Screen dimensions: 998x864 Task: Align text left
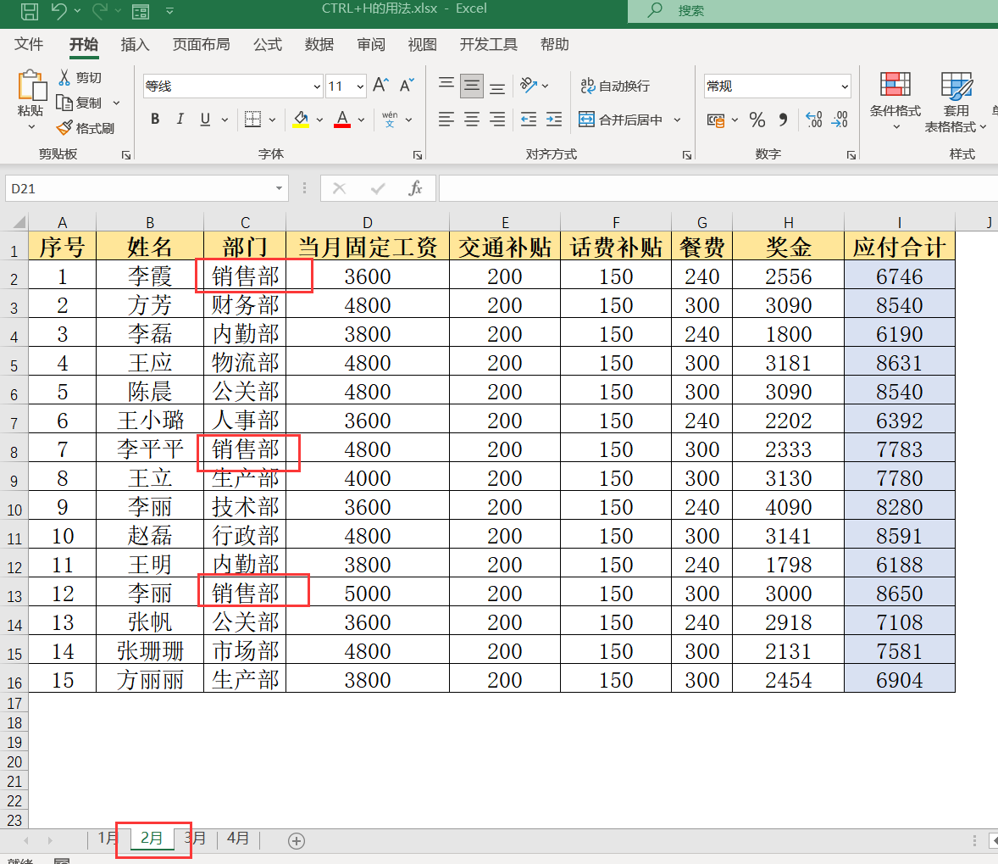446,120
